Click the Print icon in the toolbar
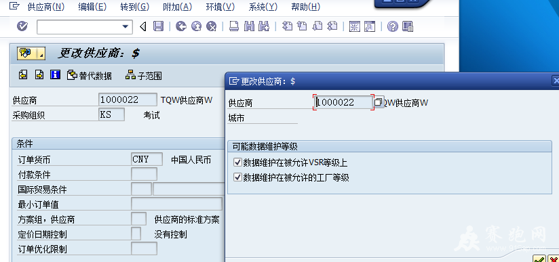This screenshot has height=262, width=559. 234,26
